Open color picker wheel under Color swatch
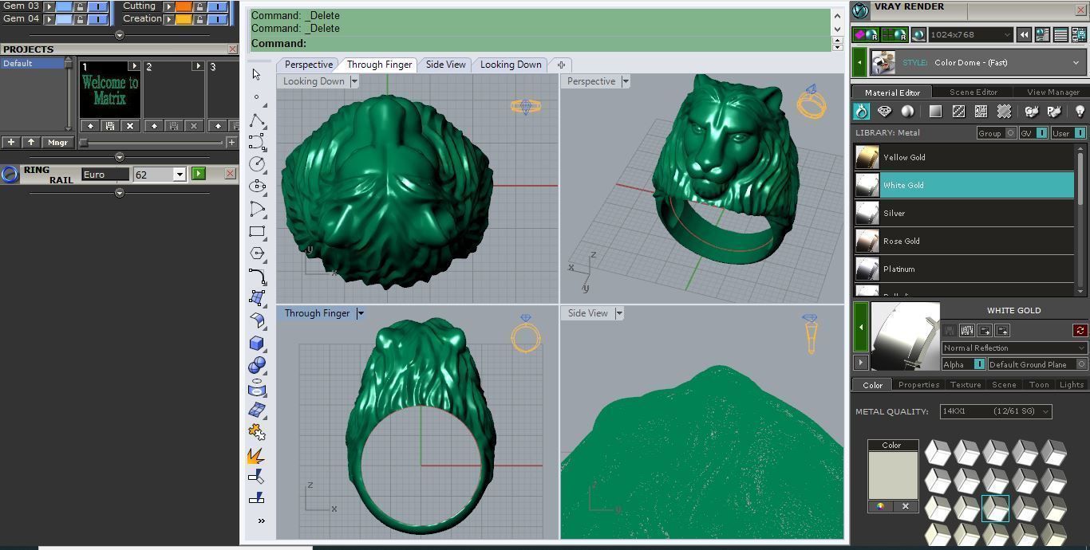This screenshot has width=1090, height=550. [x=880, y=506]
